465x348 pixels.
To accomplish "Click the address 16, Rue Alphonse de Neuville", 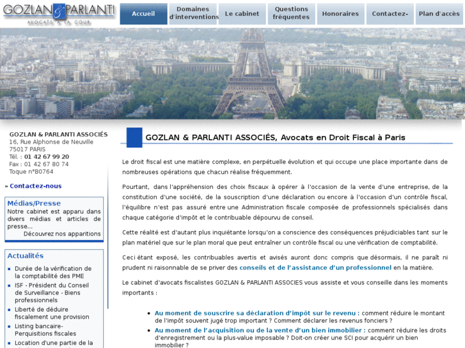I will click(x=51, y=142).
